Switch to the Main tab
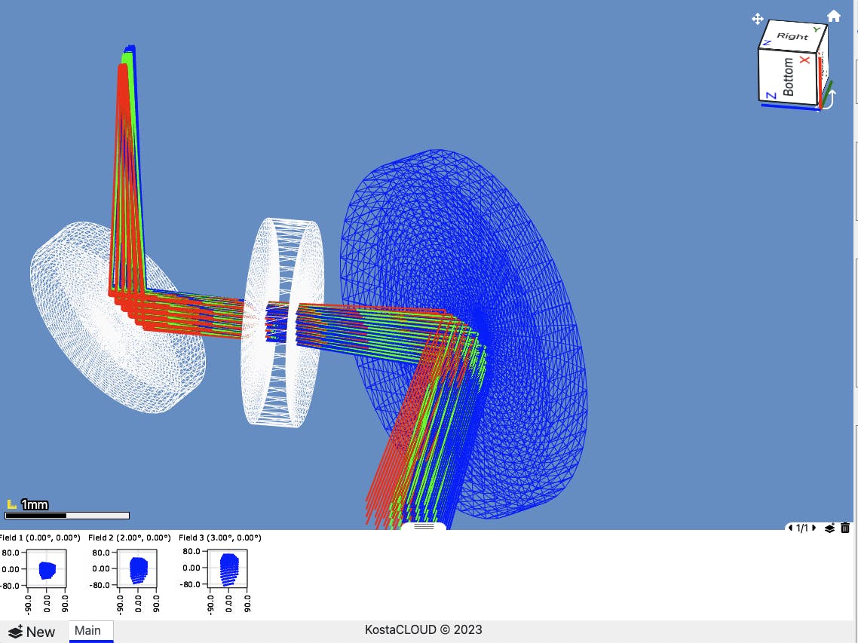 pos(90,631)
